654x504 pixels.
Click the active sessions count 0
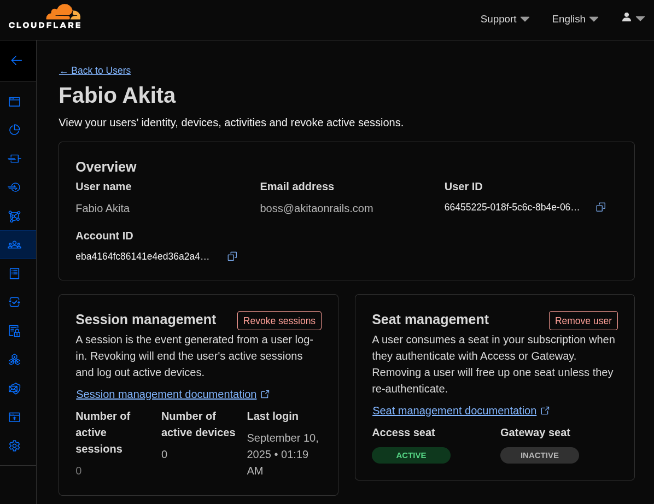point(78,471)
